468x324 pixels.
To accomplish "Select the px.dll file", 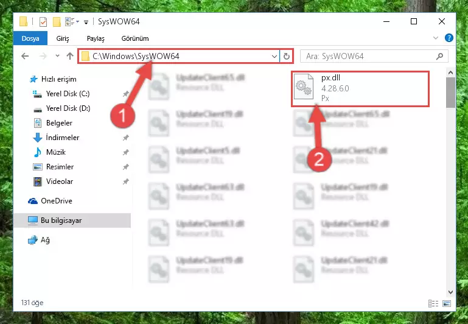I will [360, 89].
